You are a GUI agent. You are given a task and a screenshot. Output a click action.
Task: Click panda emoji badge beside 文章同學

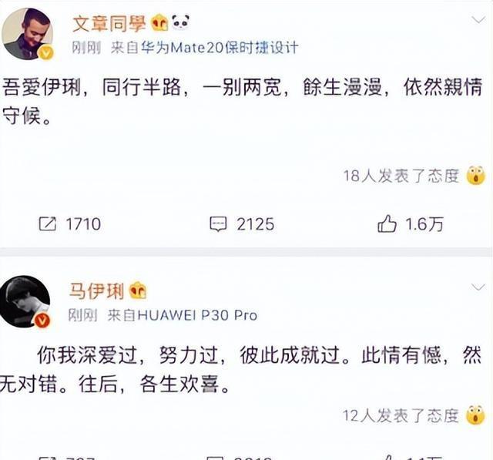click(180, 22)
